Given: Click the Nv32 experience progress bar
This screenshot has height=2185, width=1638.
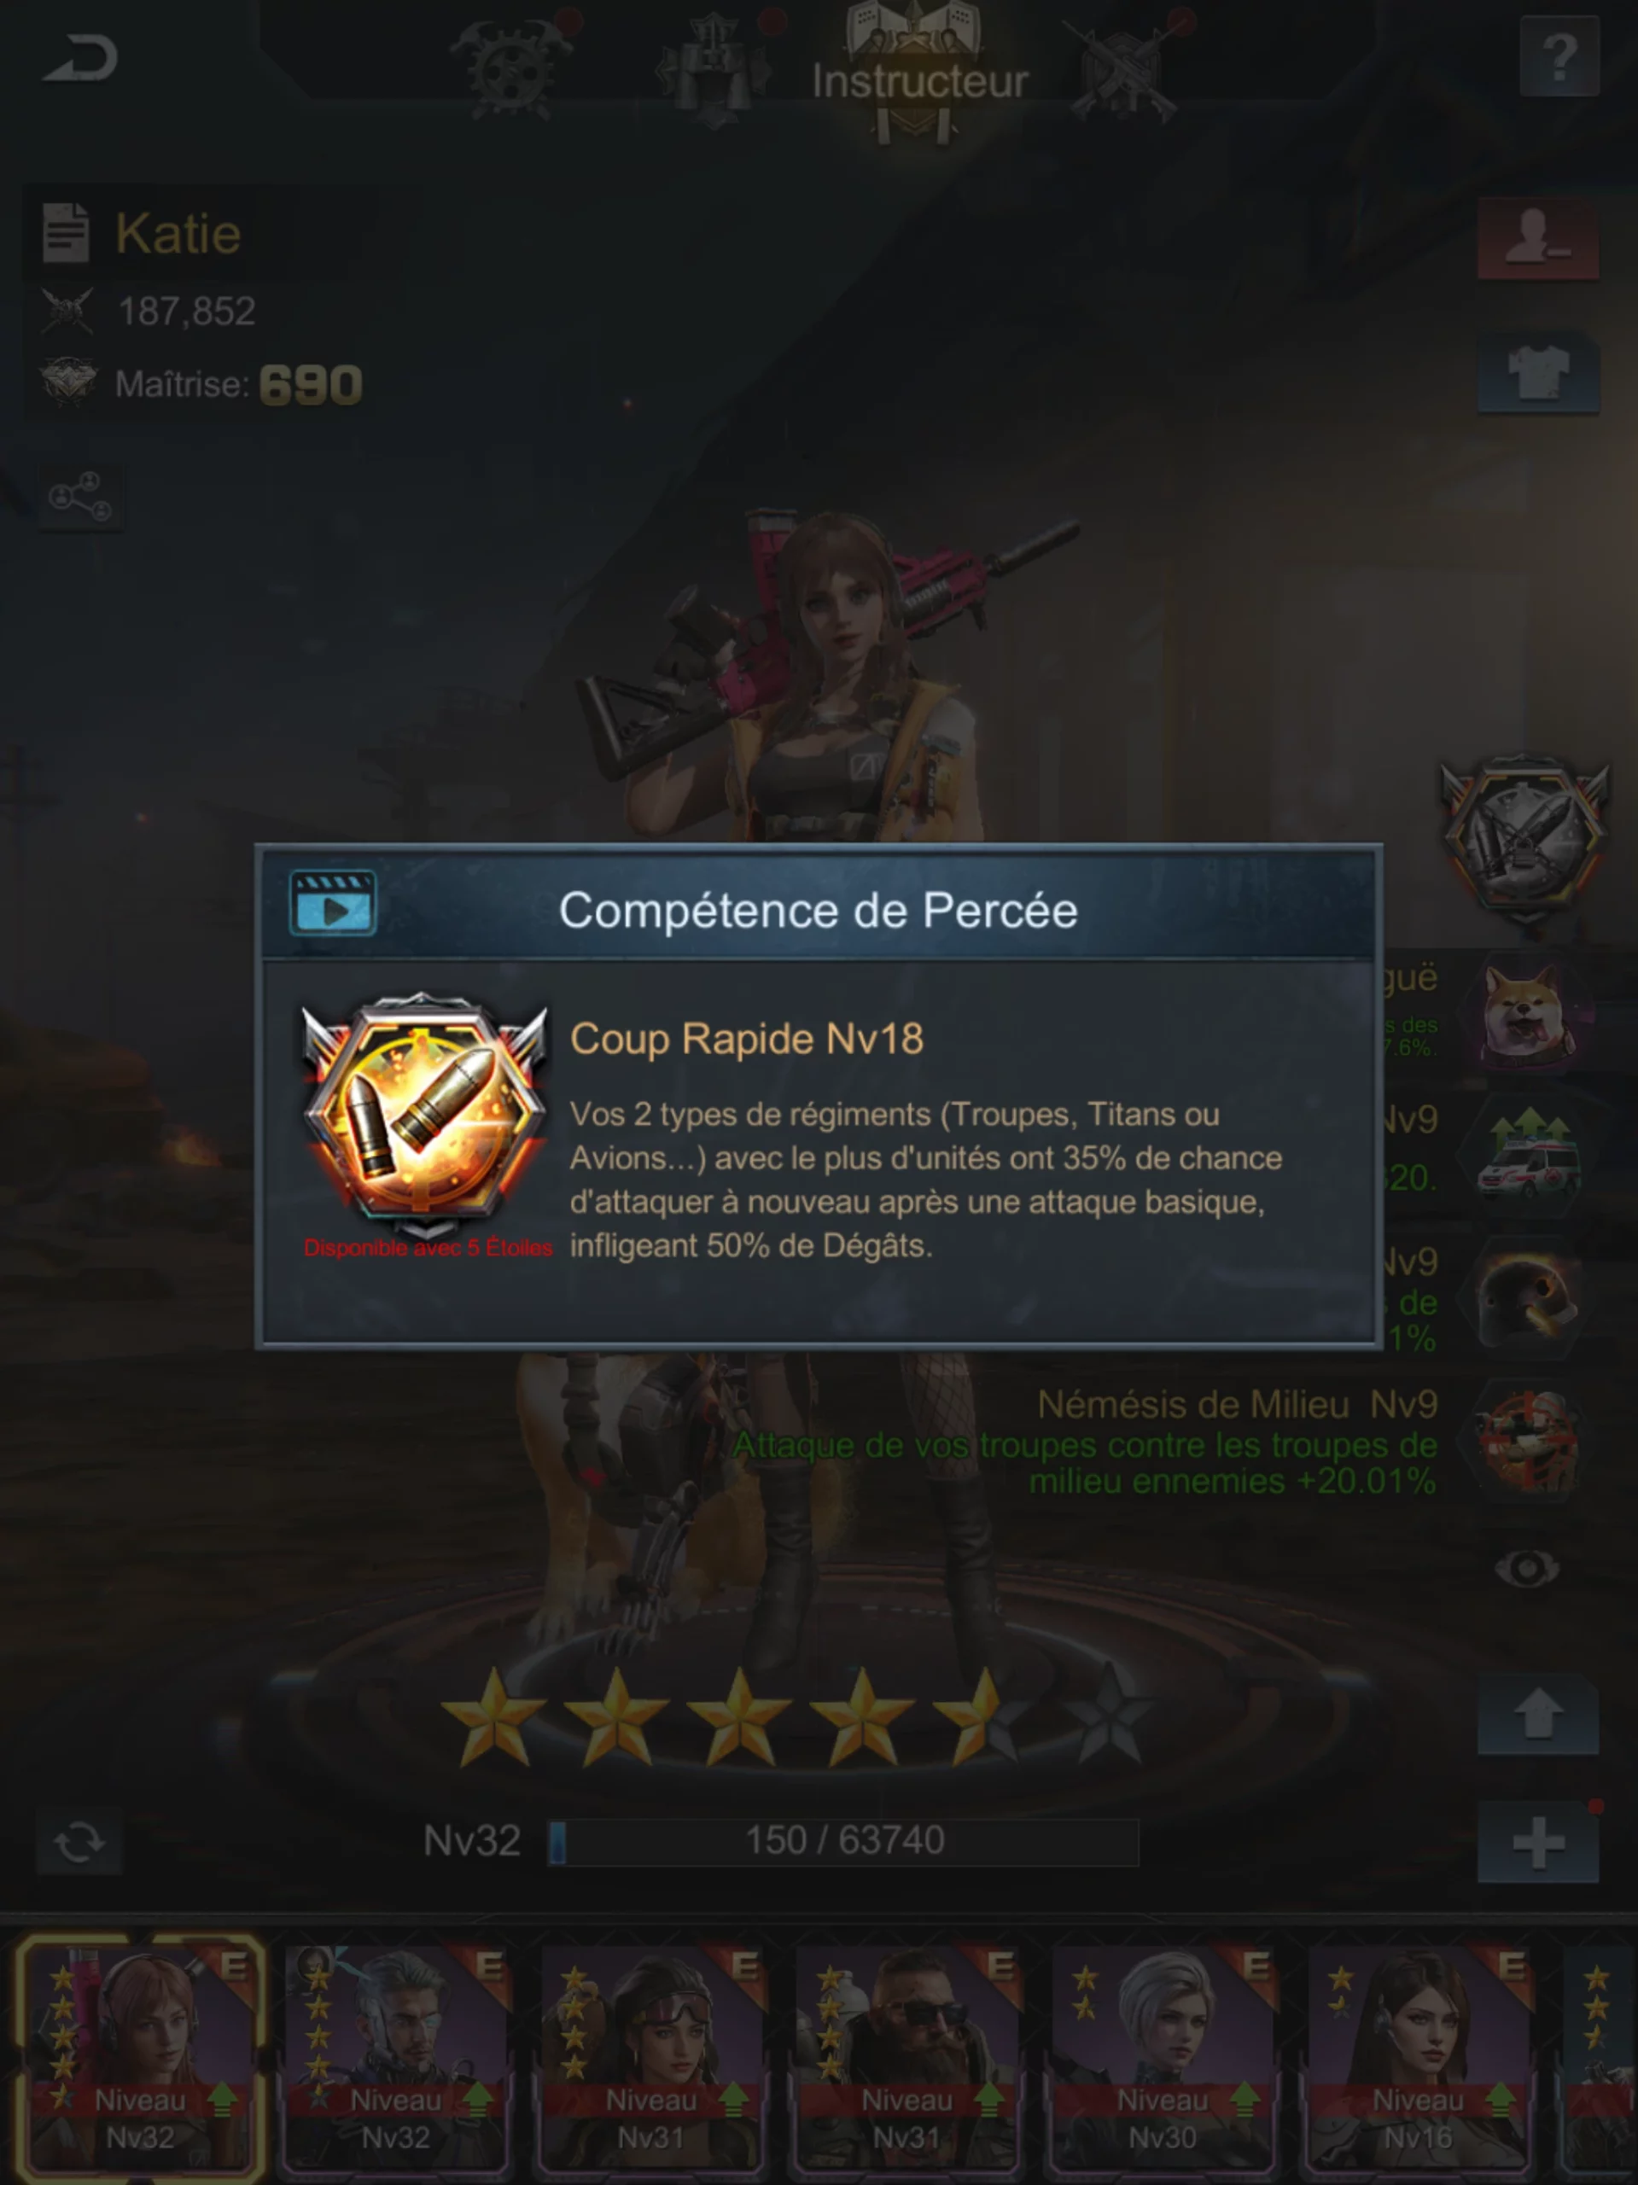Looking at the screenshot, I should pos(843,1842).
